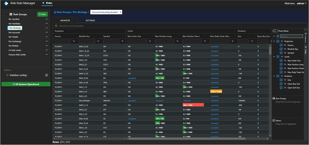This screenshot has height=145, width=309.
Task: Open the three-dots menu for FX Risk Limits
Action: (47, 50)
